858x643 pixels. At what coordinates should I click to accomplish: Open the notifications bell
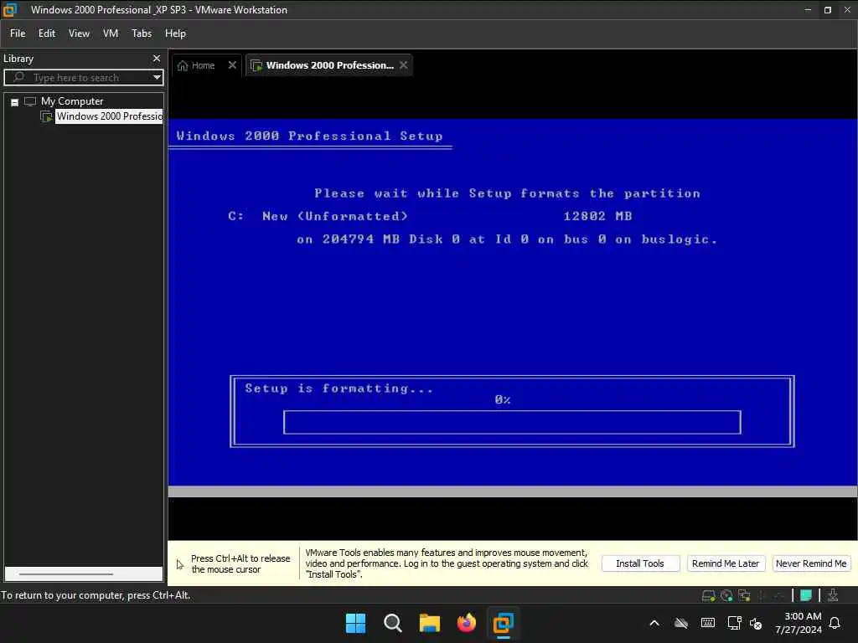(835, 623)
